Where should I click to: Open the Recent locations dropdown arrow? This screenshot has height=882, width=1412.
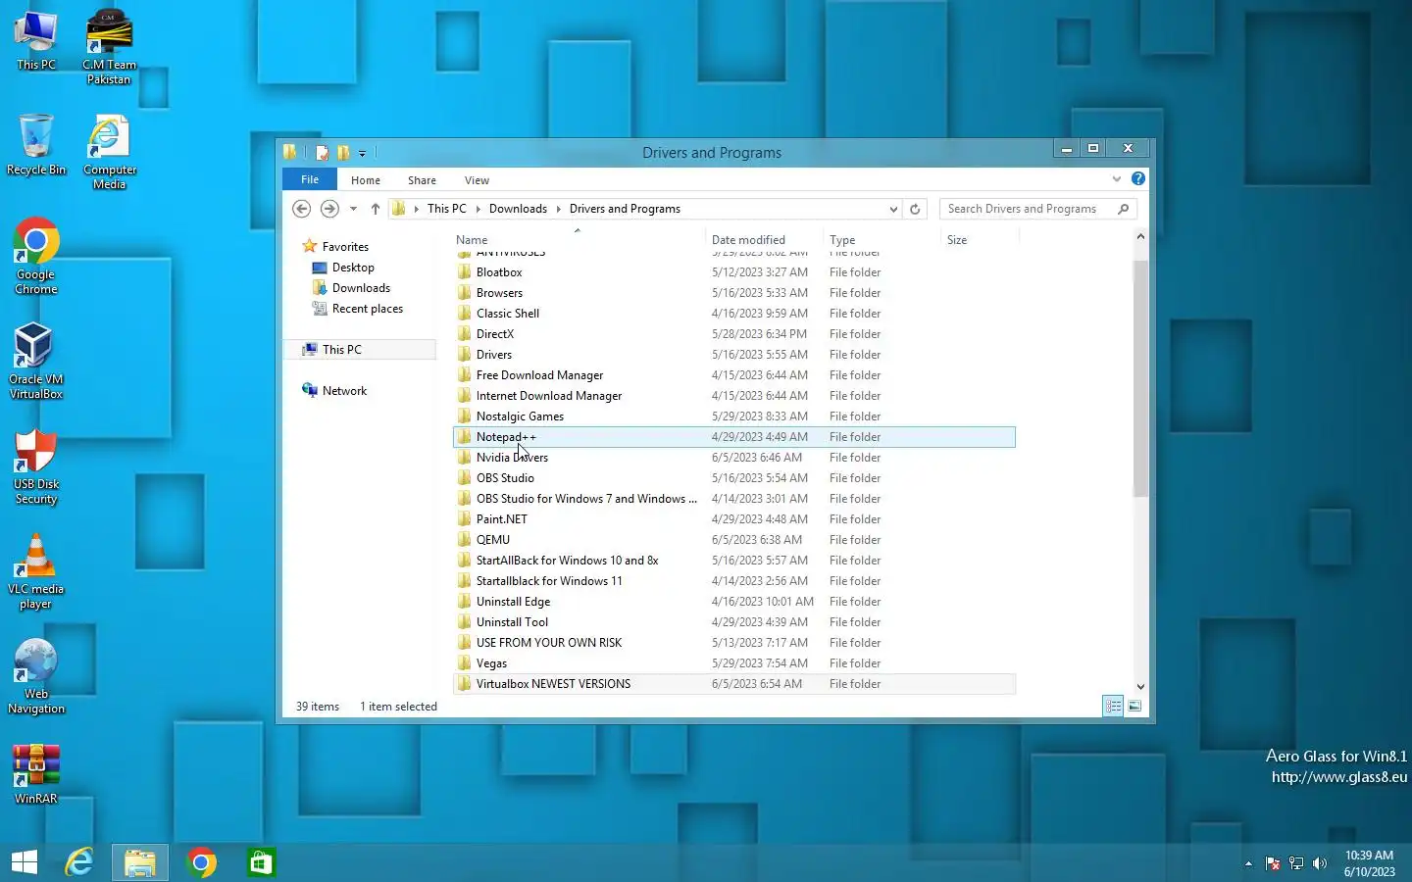[x=353, y=209]
